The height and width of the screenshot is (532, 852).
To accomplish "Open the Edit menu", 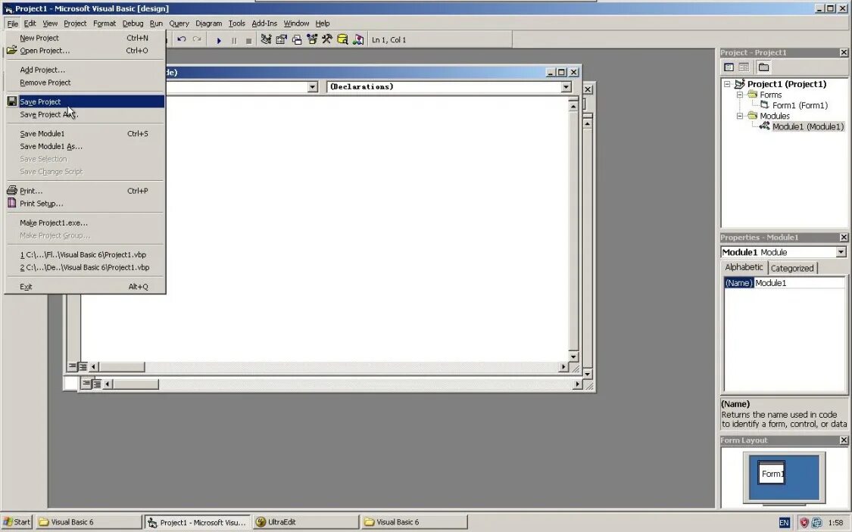I will pos(30,23).
